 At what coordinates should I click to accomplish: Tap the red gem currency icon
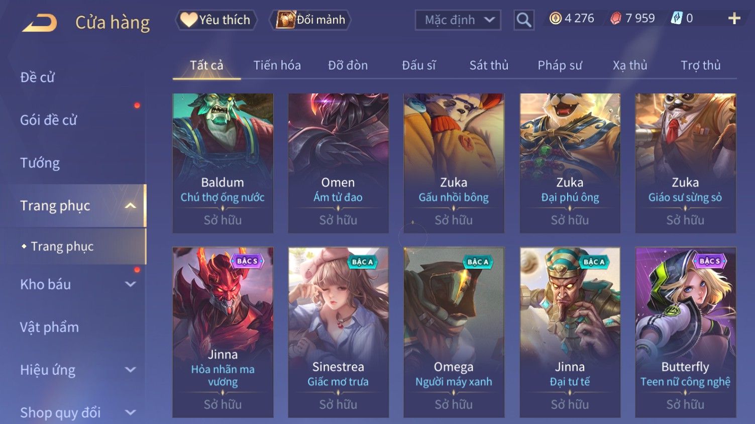(x=616, y=19)
